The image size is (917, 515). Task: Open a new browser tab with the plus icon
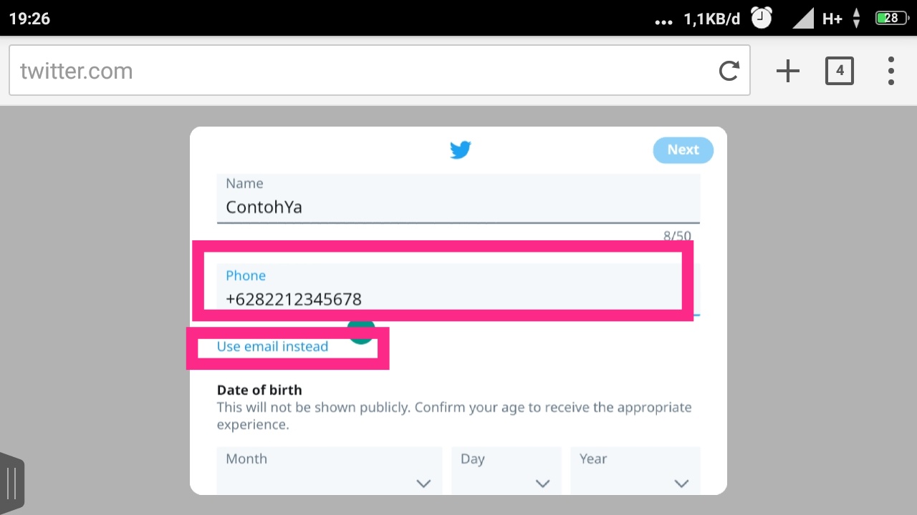pyautogui.click(x=787, y=70)
